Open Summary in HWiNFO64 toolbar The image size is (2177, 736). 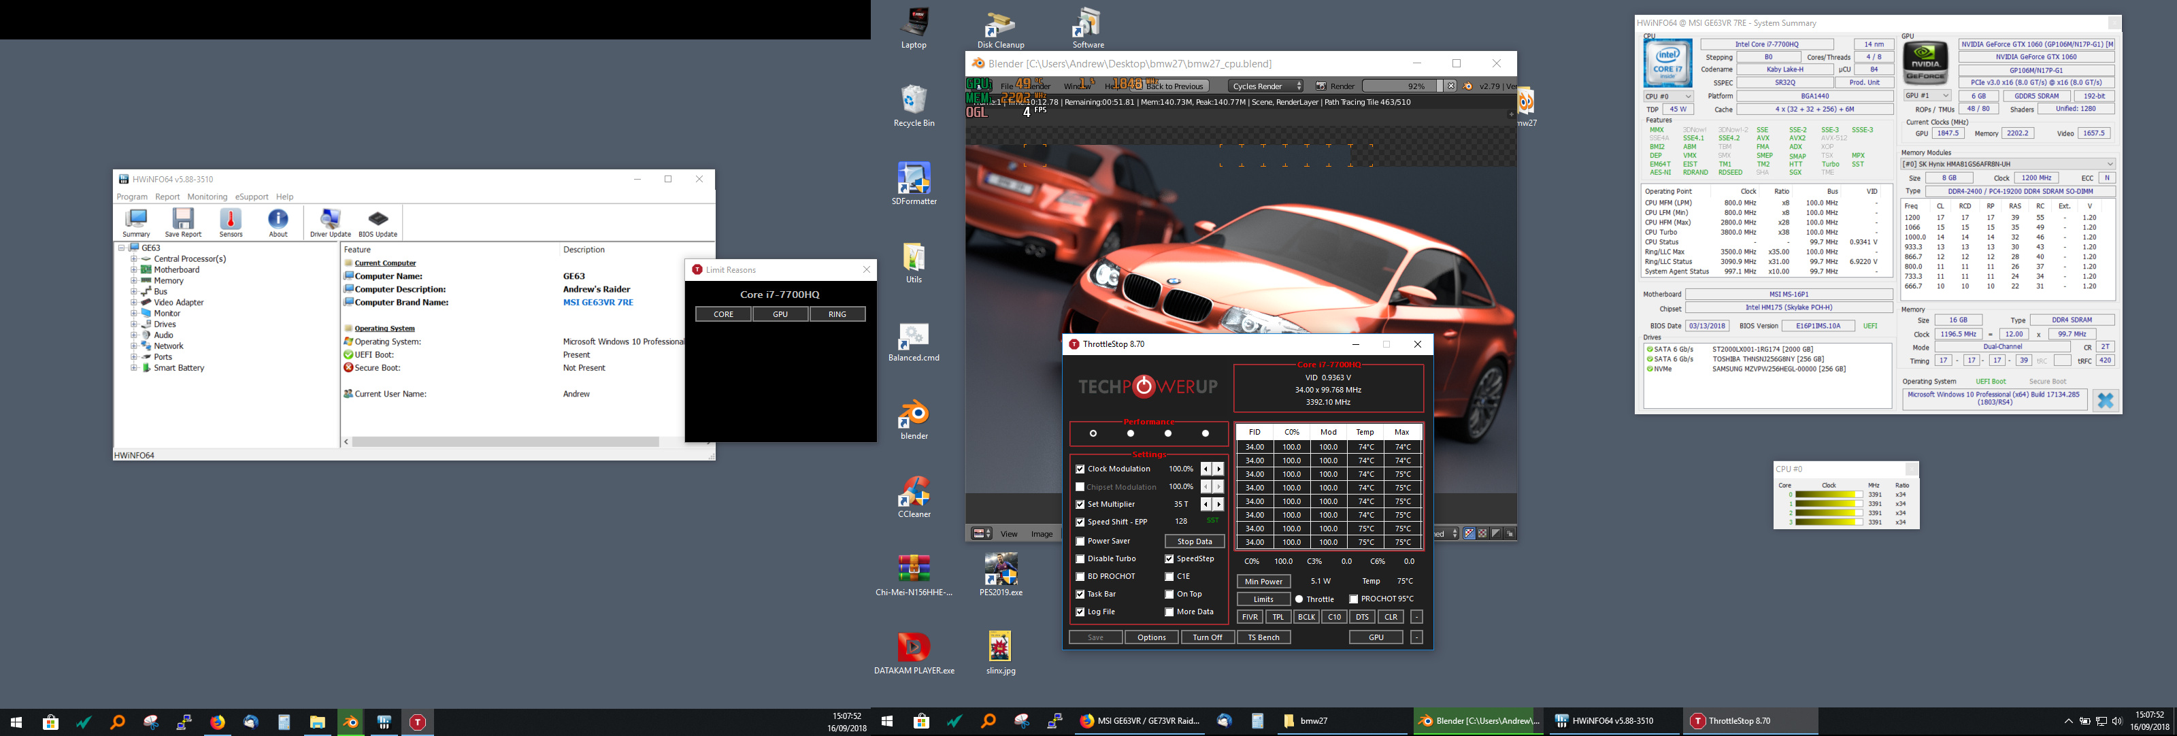136,223
